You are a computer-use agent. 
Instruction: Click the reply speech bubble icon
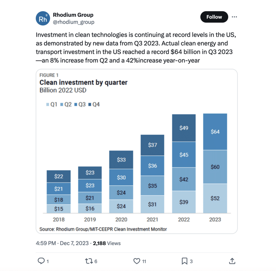tap(41, 261)
